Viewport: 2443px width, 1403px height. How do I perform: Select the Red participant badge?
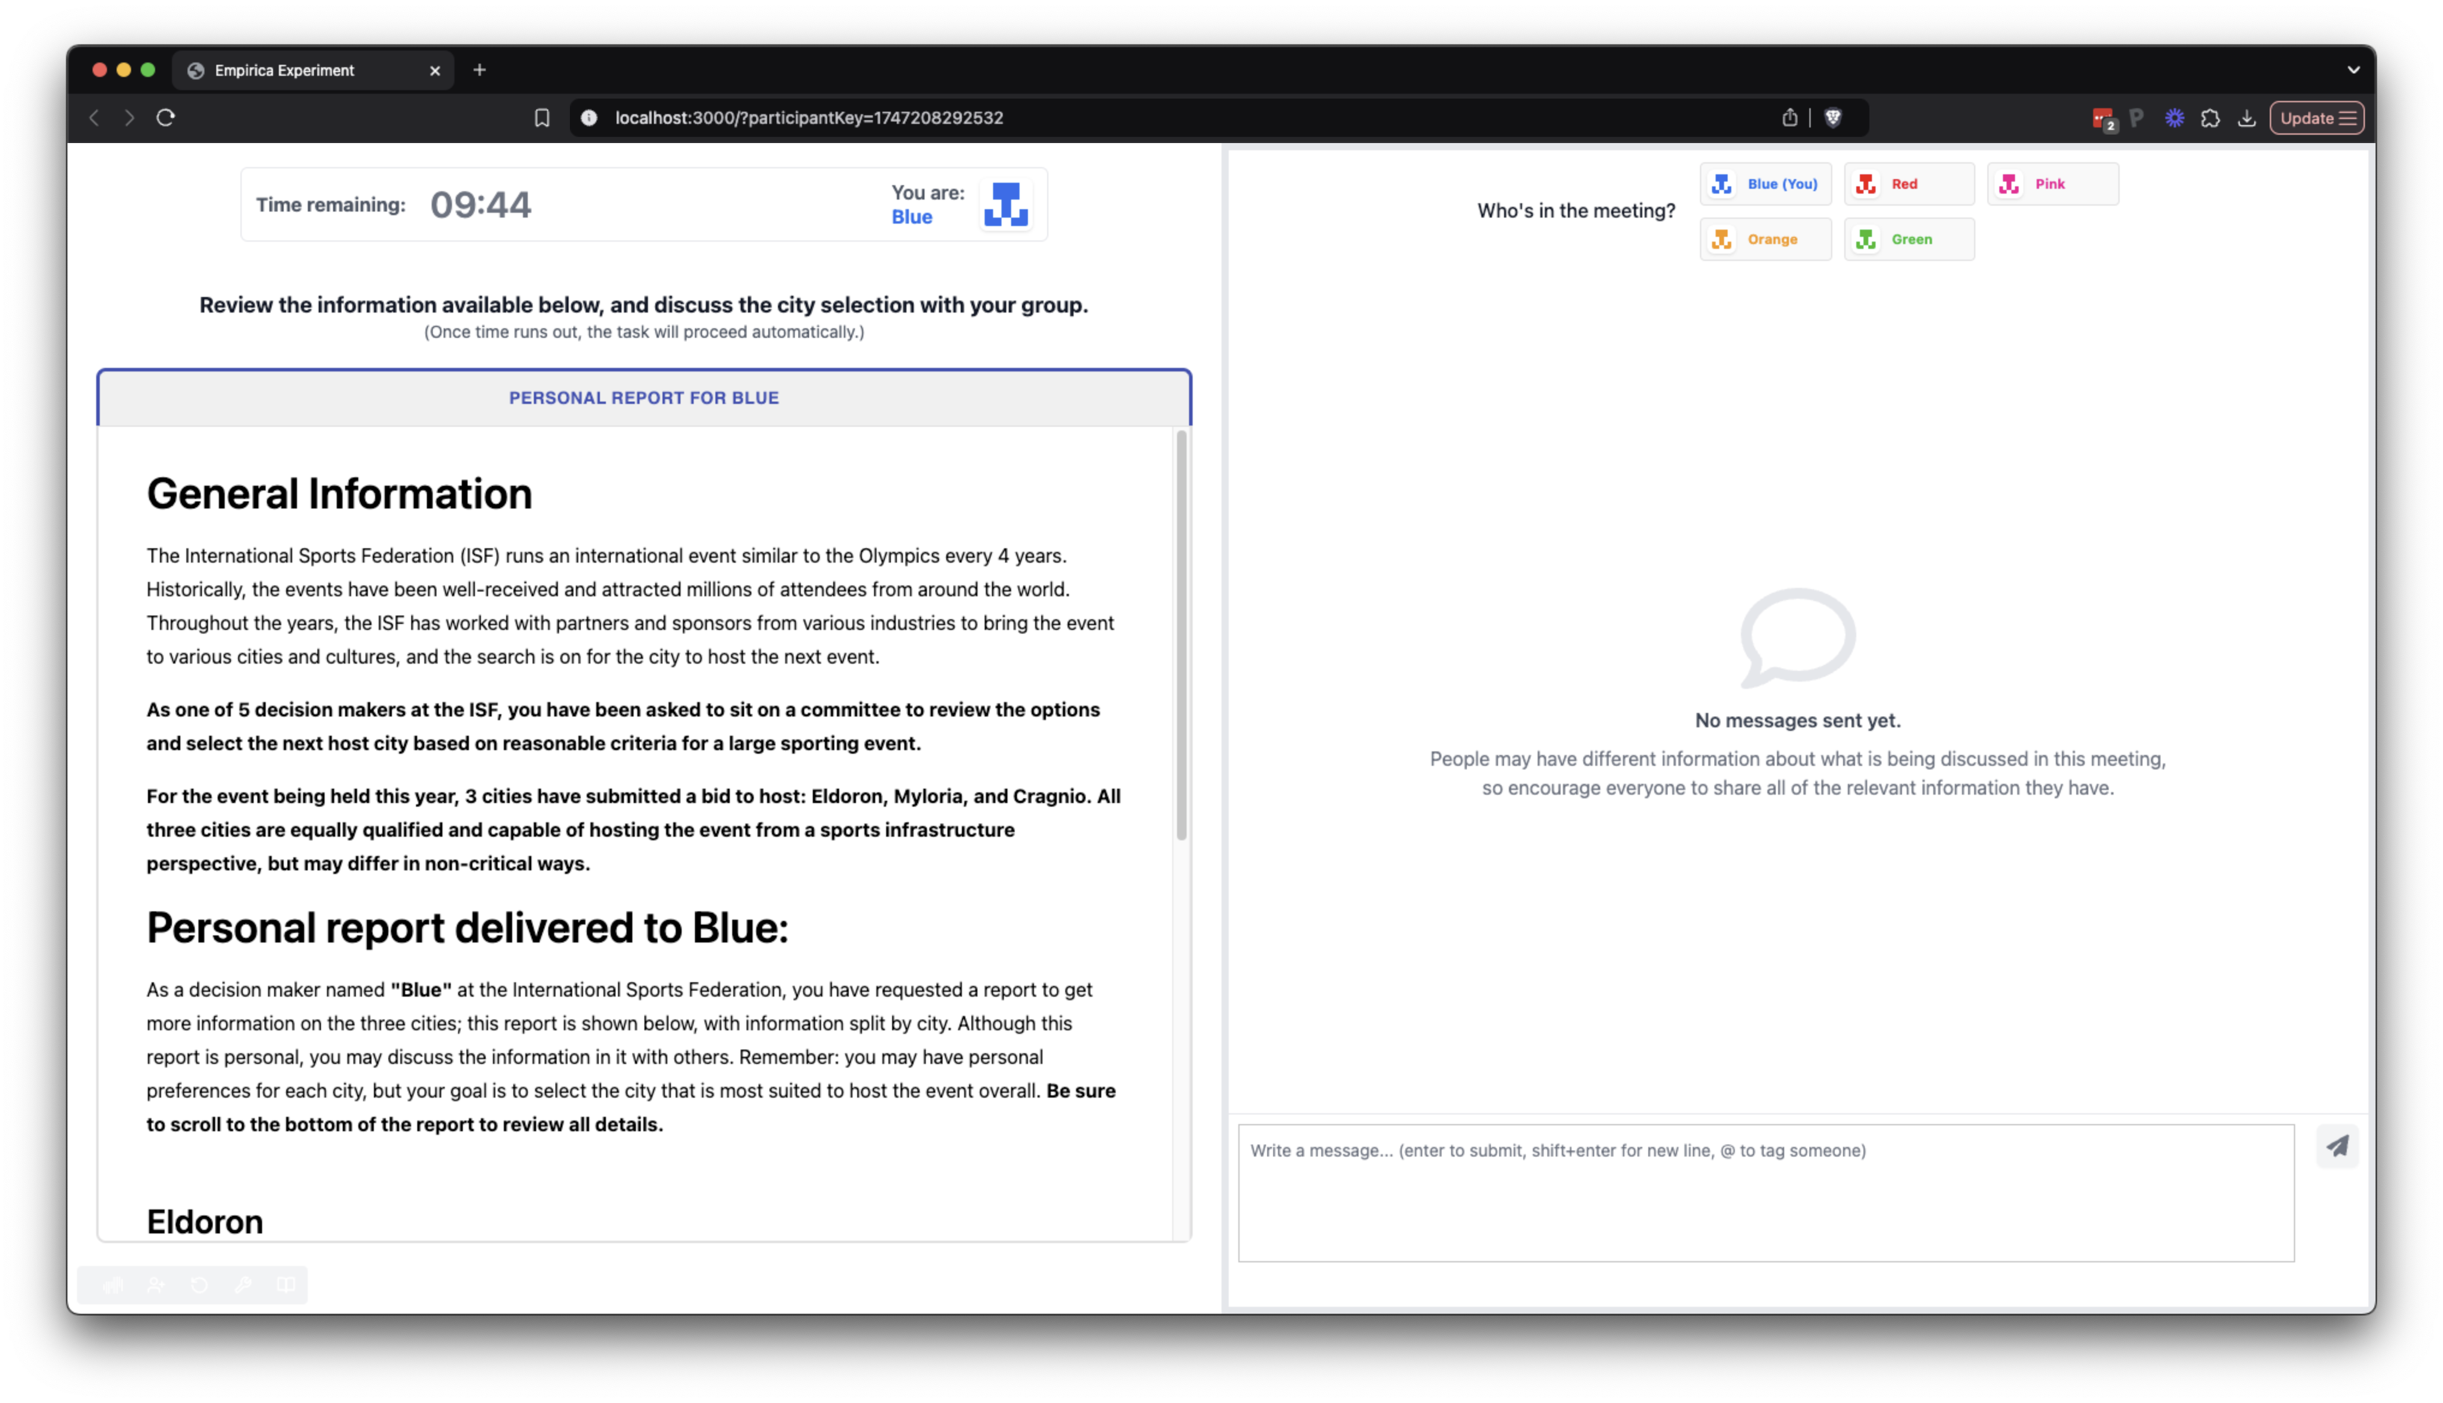pyautogui.click(x=1907, y=184)
